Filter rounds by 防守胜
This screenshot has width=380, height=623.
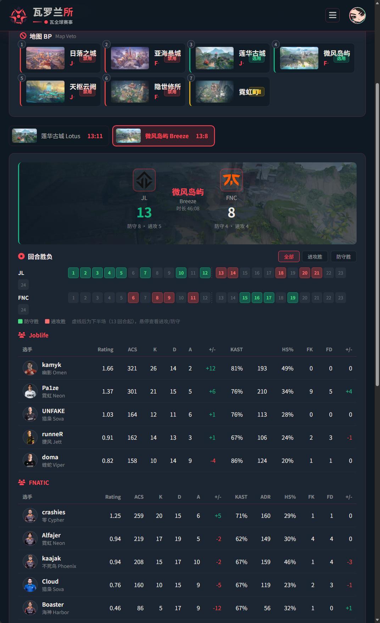(x=343, y=256)
